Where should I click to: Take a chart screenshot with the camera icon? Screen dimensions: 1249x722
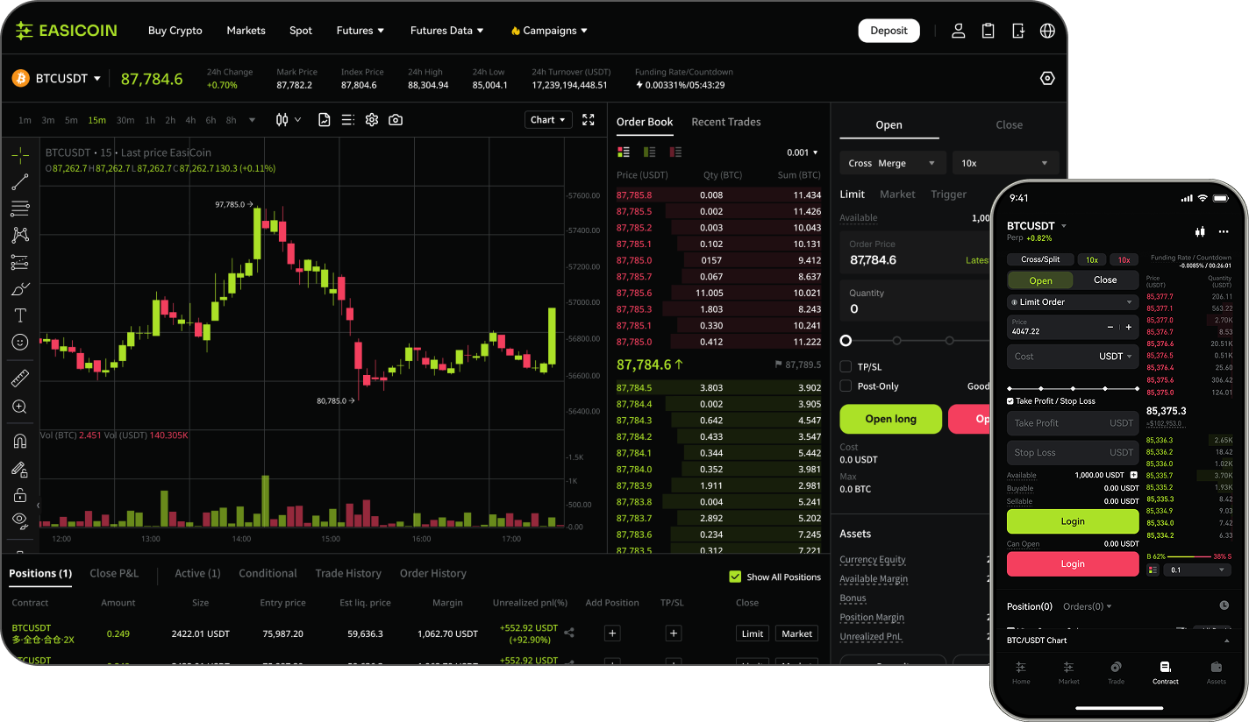[x=395, y=119]
